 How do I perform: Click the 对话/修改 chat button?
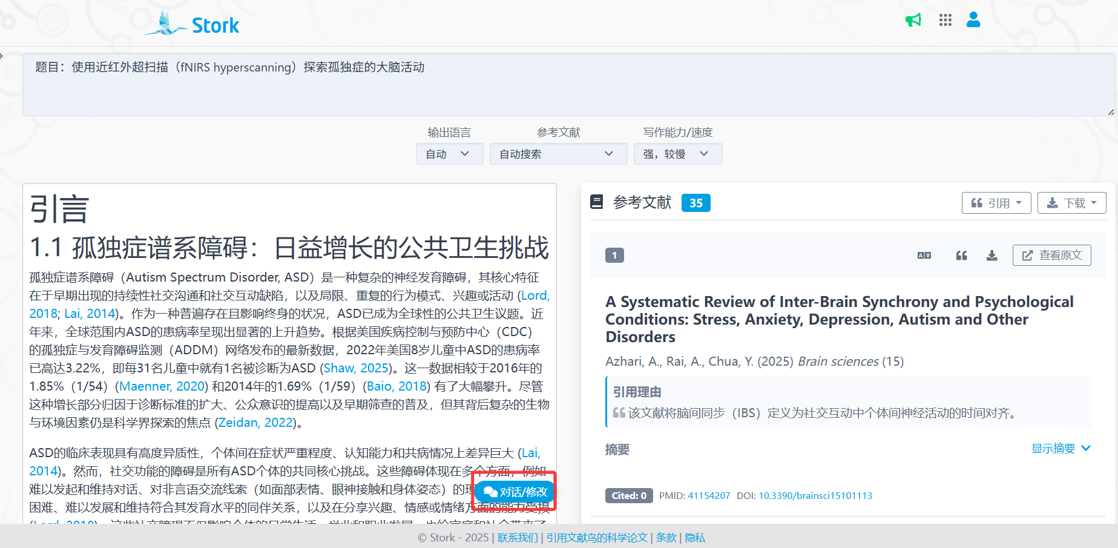515,492
